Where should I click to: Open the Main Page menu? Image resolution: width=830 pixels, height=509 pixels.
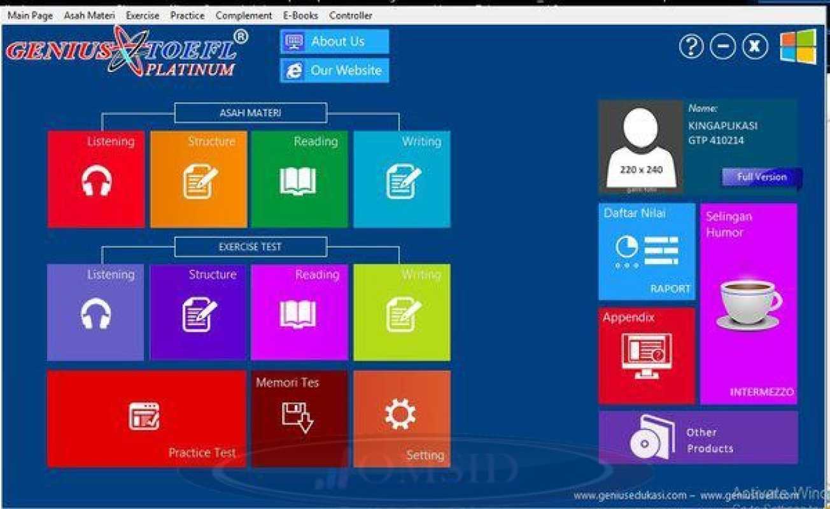30,15
